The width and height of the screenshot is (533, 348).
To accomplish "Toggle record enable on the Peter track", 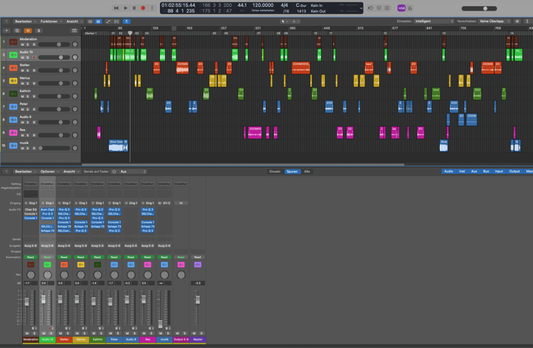I will (x=33, y=109).
